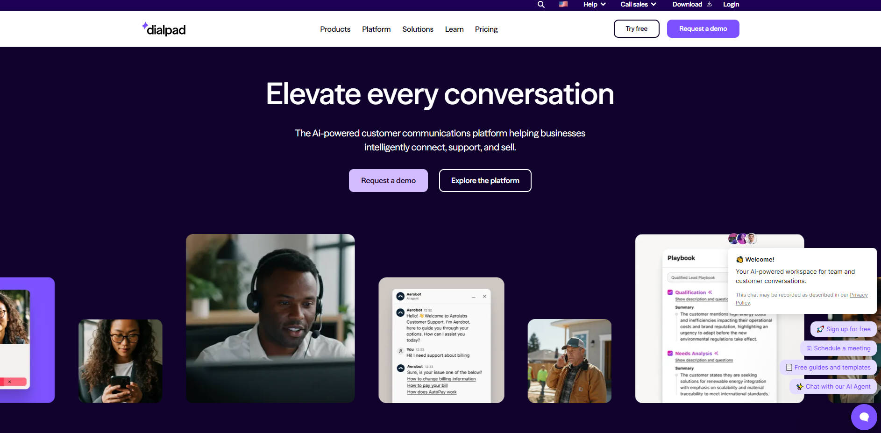Screen dimensions: 881x433
Task: Click the rocket icon on Sign up for free
Action: point(821,329)
